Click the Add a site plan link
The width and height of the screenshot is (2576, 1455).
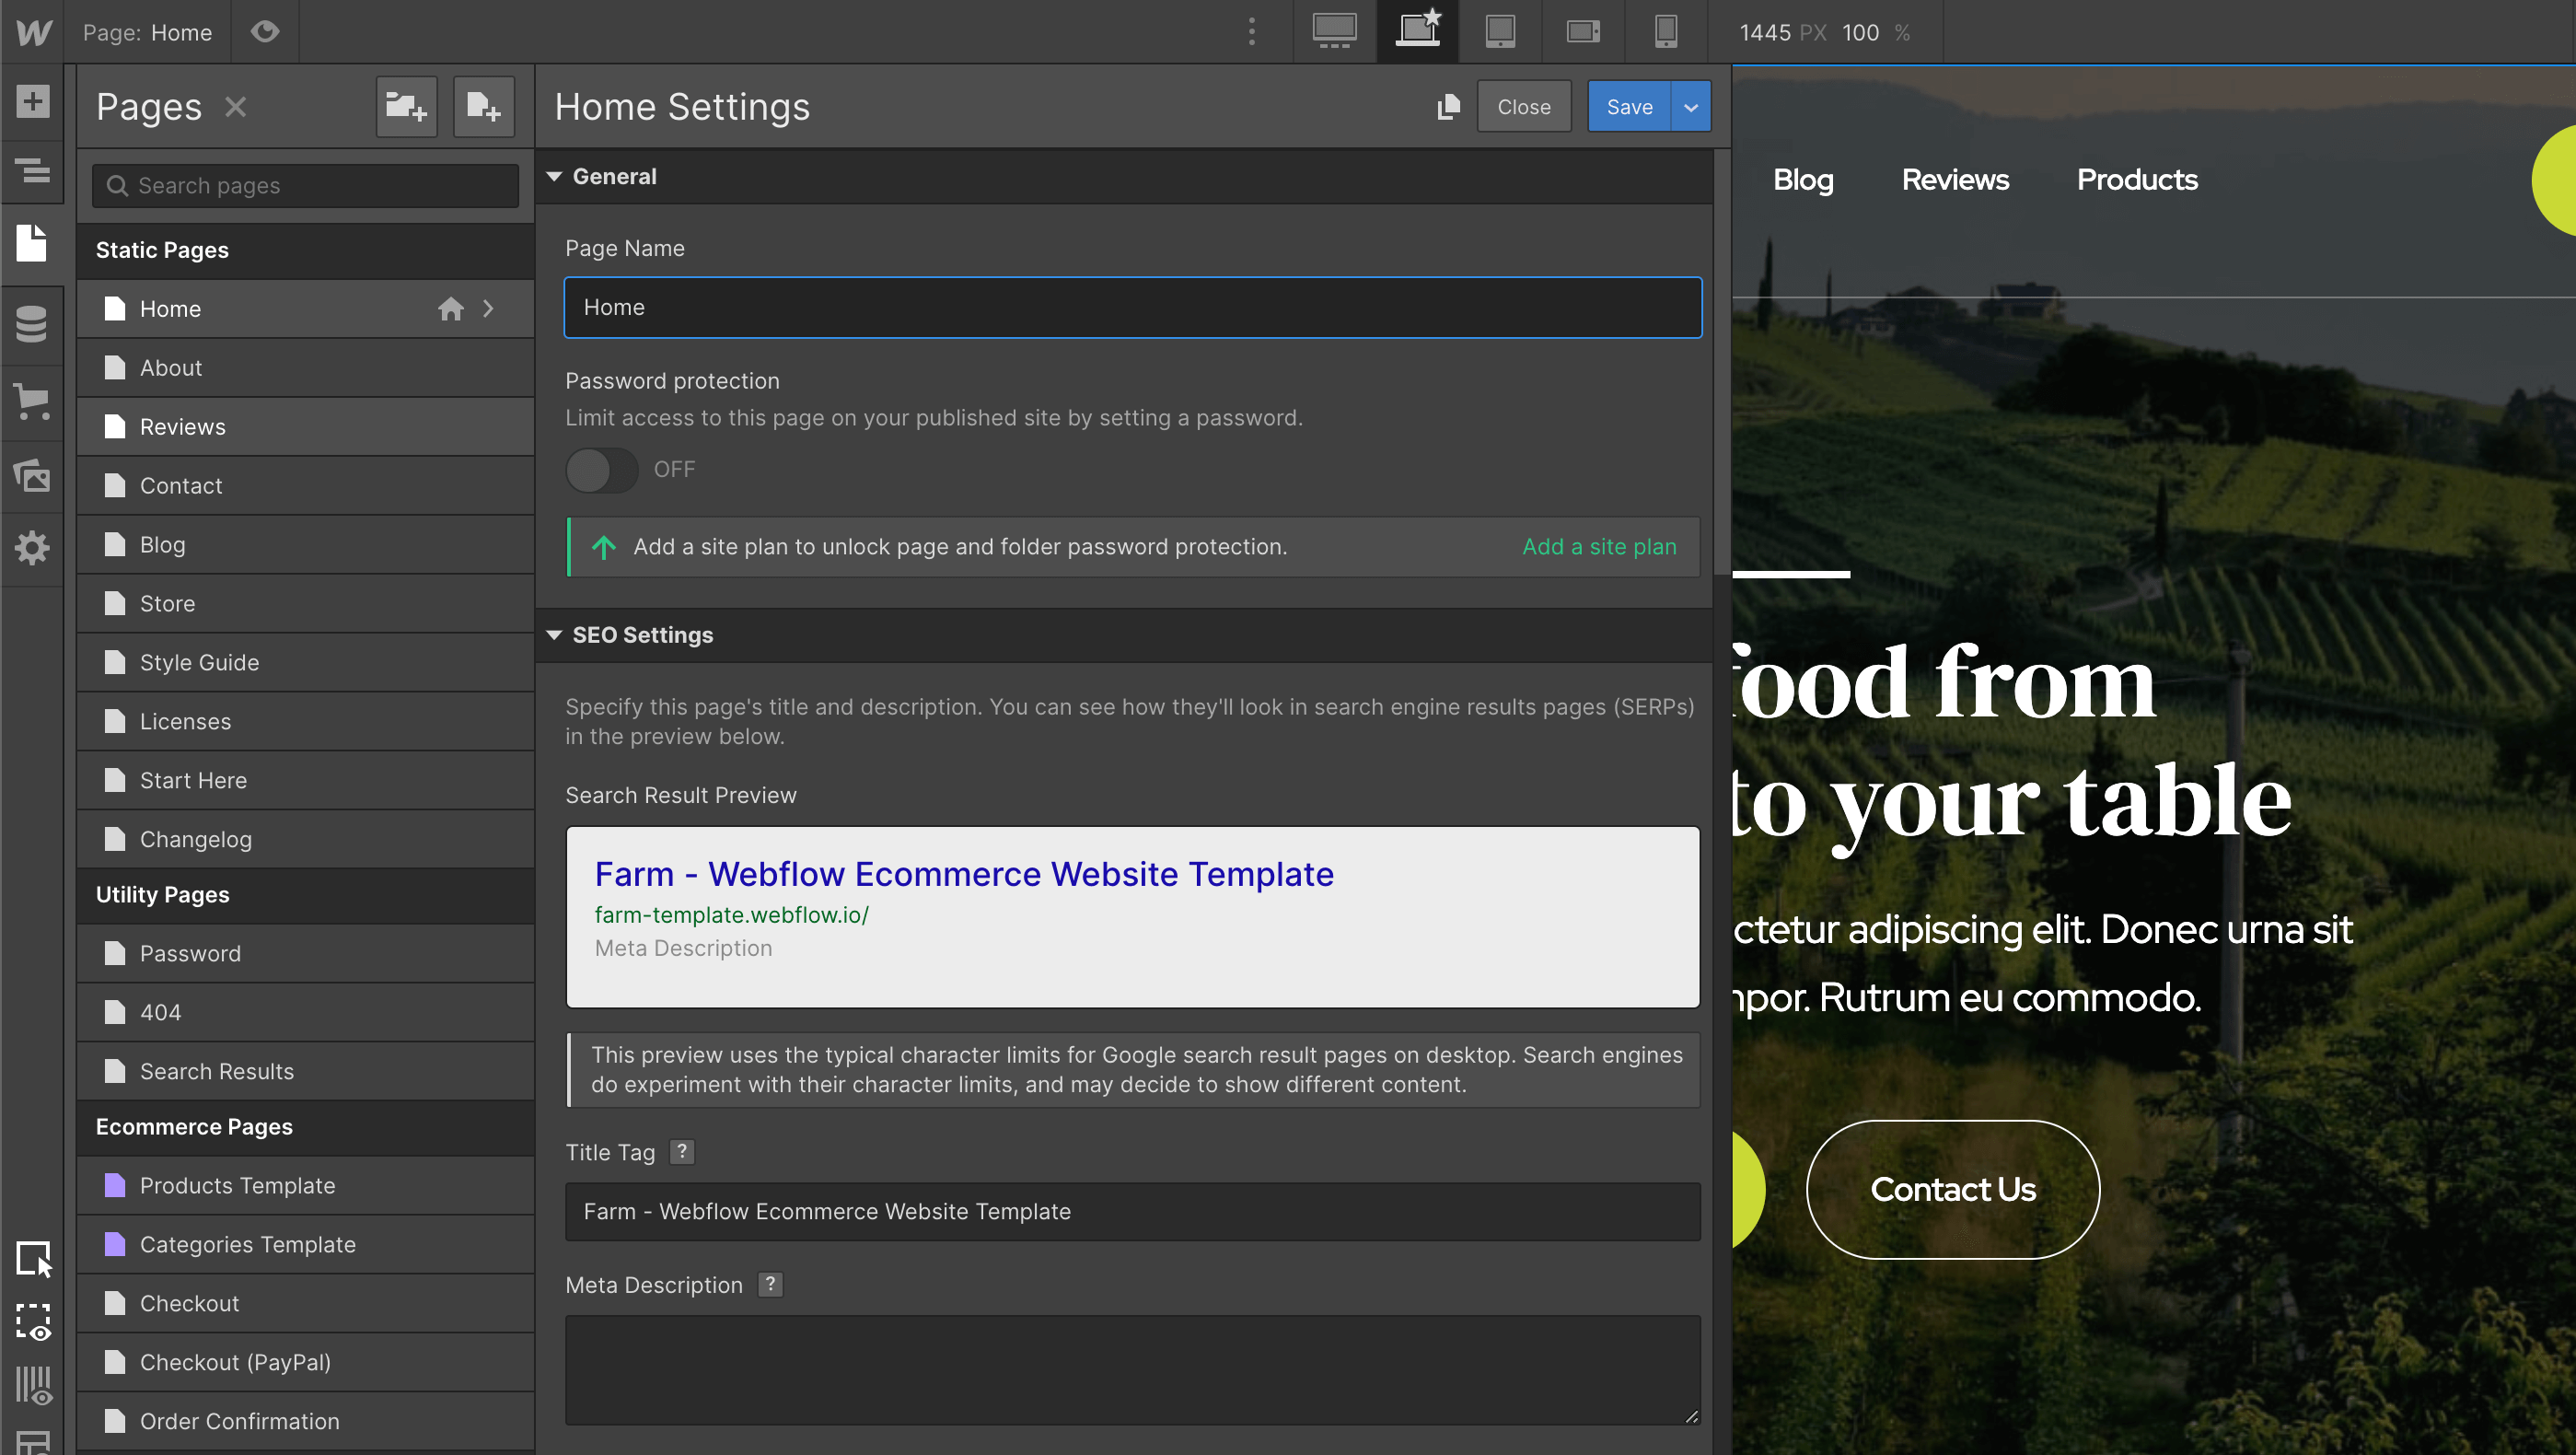pos(1598,546)
